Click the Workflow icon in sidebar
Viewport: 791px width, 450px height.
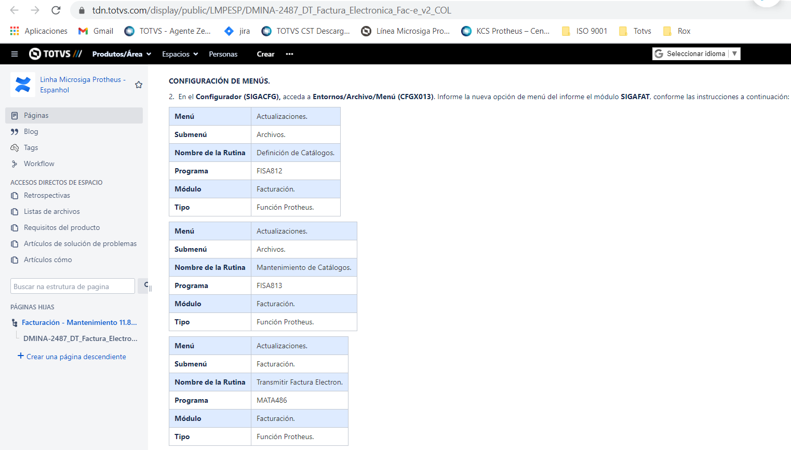click(15, 164)
